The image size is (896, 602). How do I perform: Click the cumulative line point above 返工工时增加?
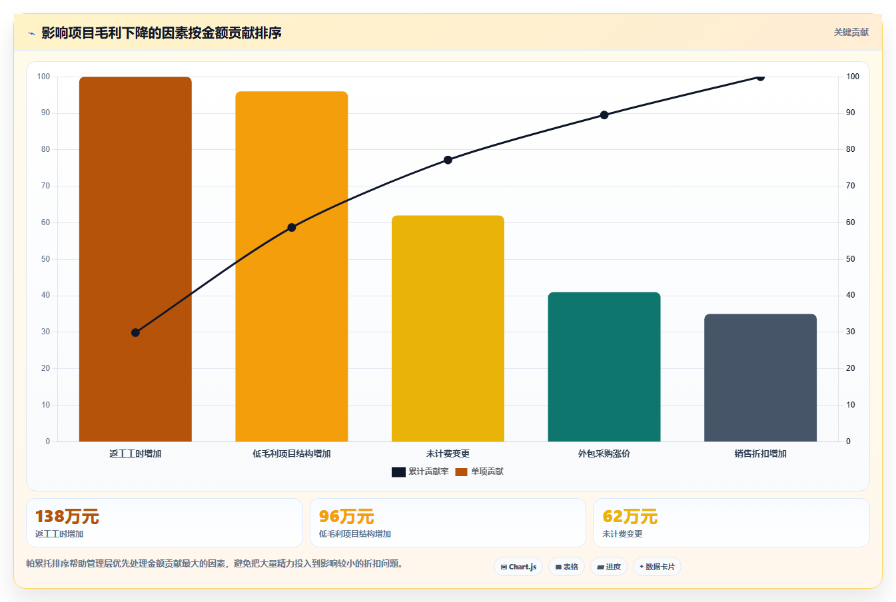(135, 332)
